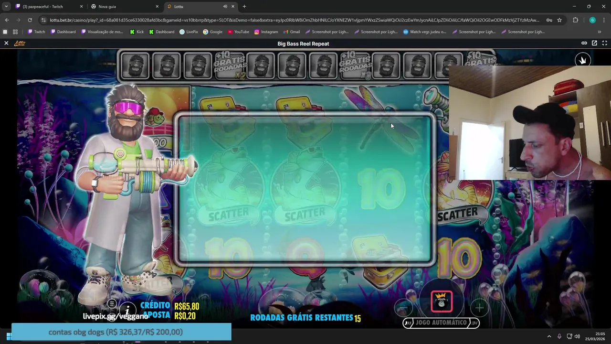
Task: Click the contas obg dogs donation goal bar
Action: tap(121, 332)
